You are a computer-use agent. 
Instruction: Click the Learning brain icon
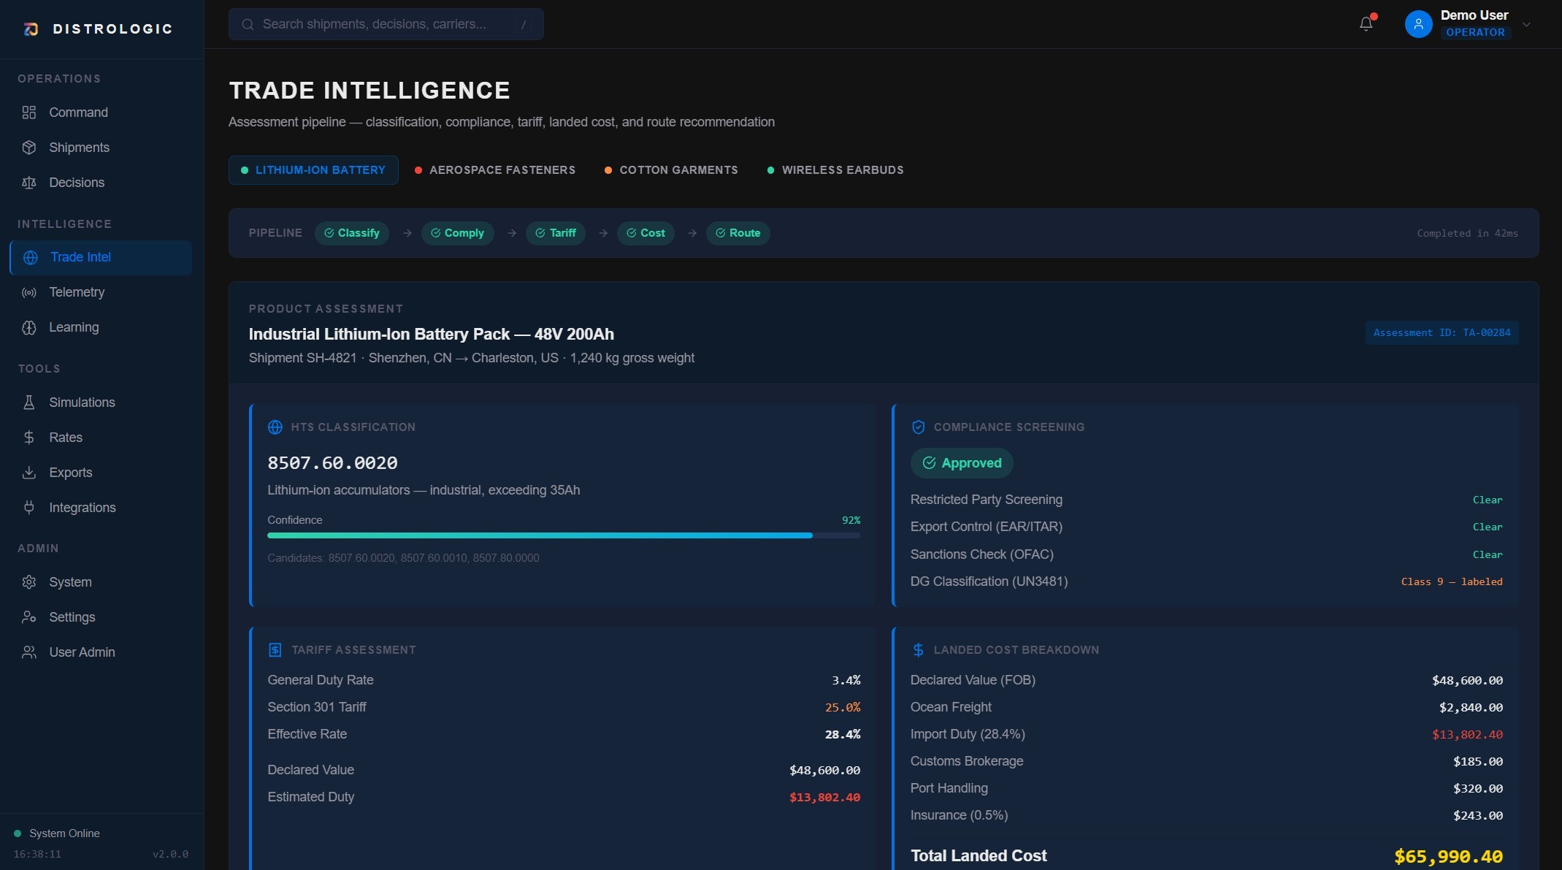[29, 327]
